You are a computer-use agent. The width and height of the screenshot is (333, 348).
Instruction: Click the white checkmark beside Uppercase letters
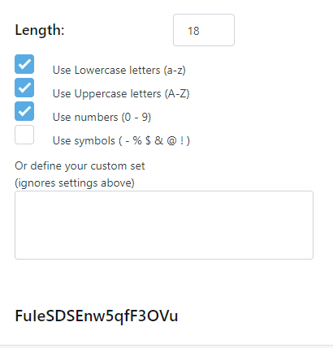click(x=24, y=88)
